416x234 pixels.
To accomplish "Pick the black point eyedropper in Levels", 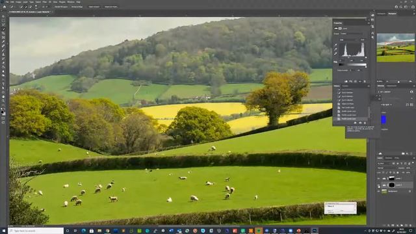I will (x=335, y=45).
